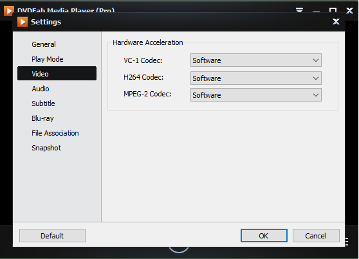Open the main window dropdown menu icon

pyautogui.click(x=299, y=10)
